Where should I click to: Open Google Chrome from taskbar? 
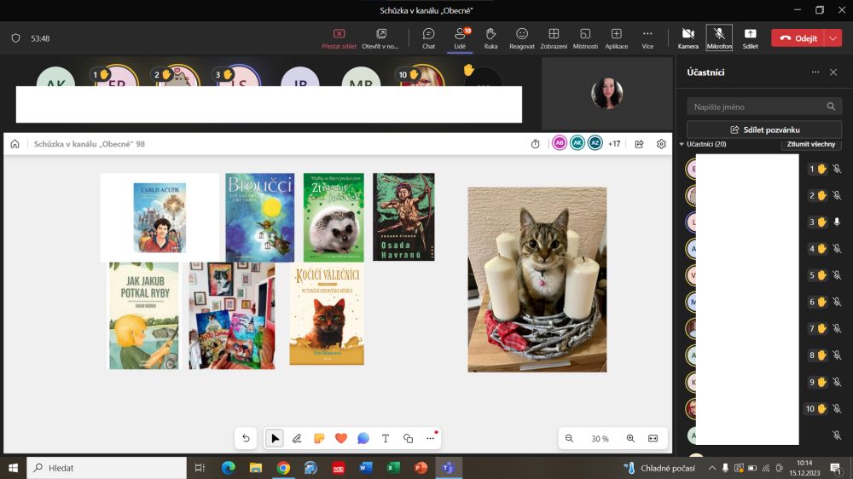[283, 468]
